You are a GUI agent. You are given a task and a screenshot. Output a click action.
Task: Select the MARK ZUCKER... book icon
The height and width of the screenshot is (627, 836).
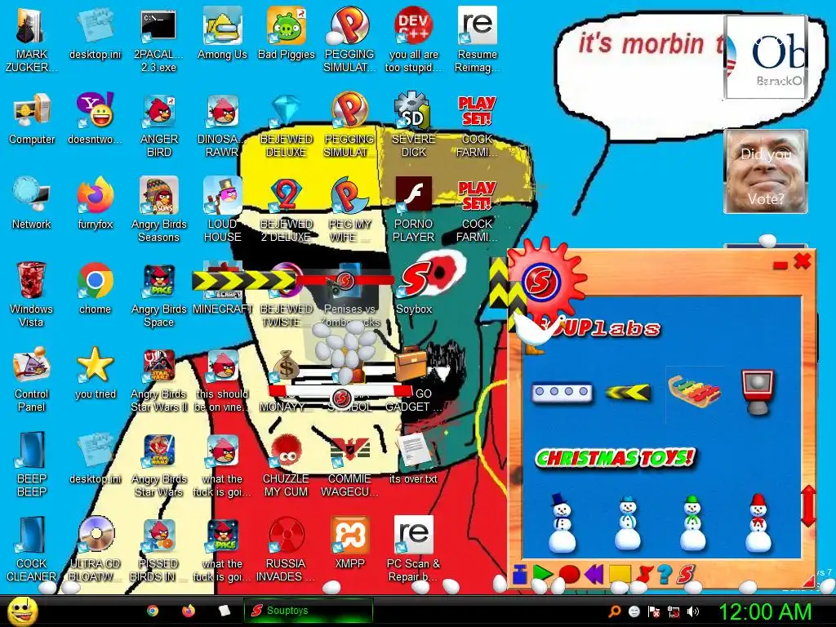tap(32, 40)
